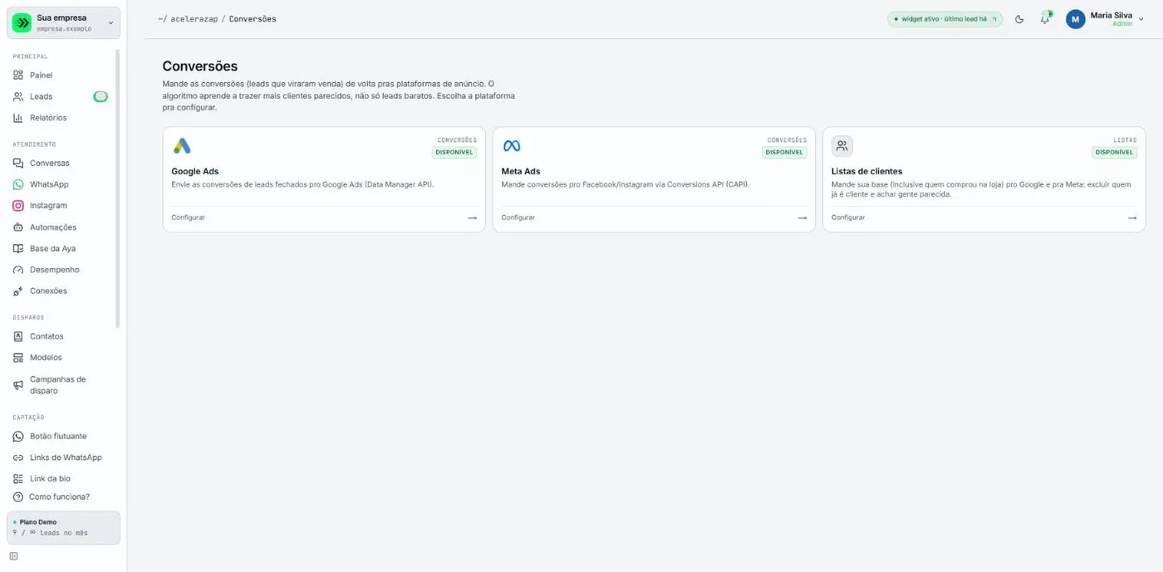Open the notifications bell
This screenshot has width=1163, height=572.
1045,19
